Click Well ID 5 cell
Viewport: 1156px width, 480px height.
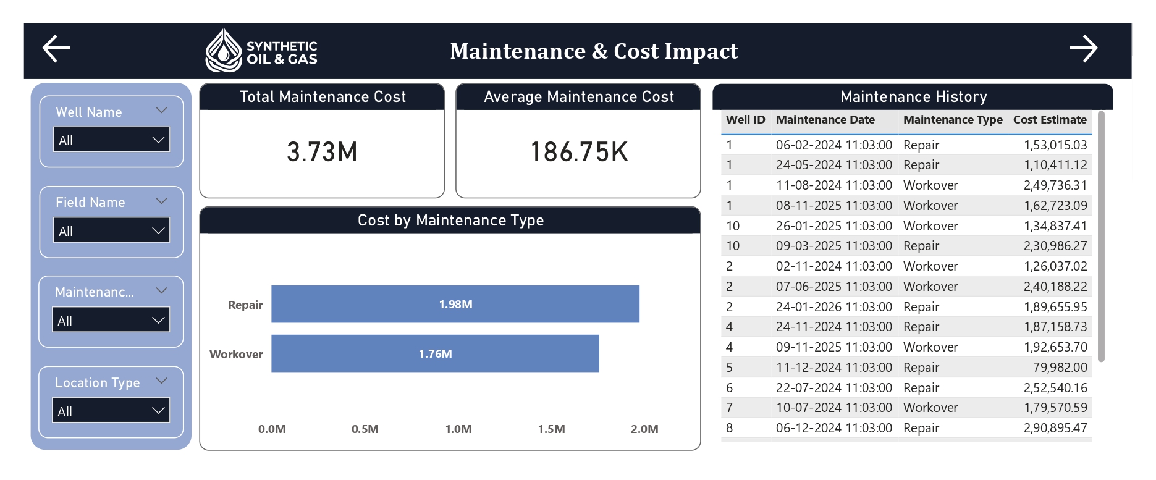(730, 368)
